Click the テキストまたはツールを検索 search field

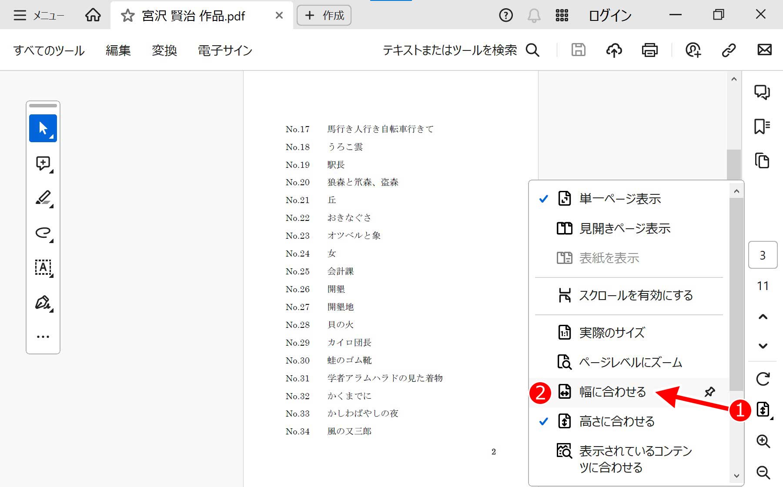click(461, 50)
